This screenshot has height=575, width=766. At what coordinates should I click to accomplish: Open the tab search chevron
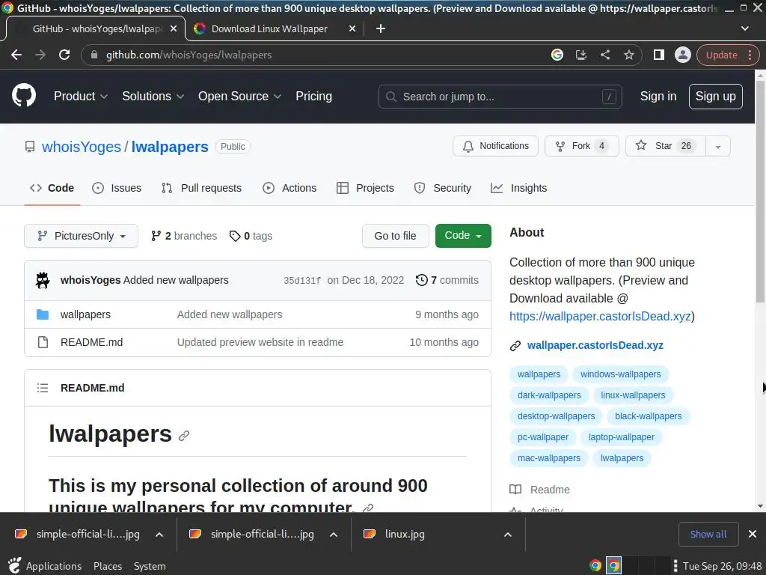[744, 29]
